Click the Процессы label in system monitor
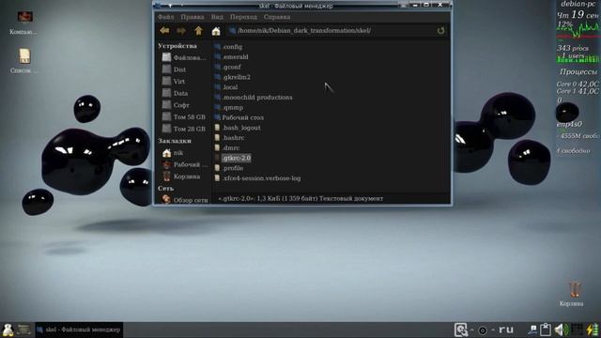The height and width of the screenshot is (338, 601). click(x=578, y=71)
